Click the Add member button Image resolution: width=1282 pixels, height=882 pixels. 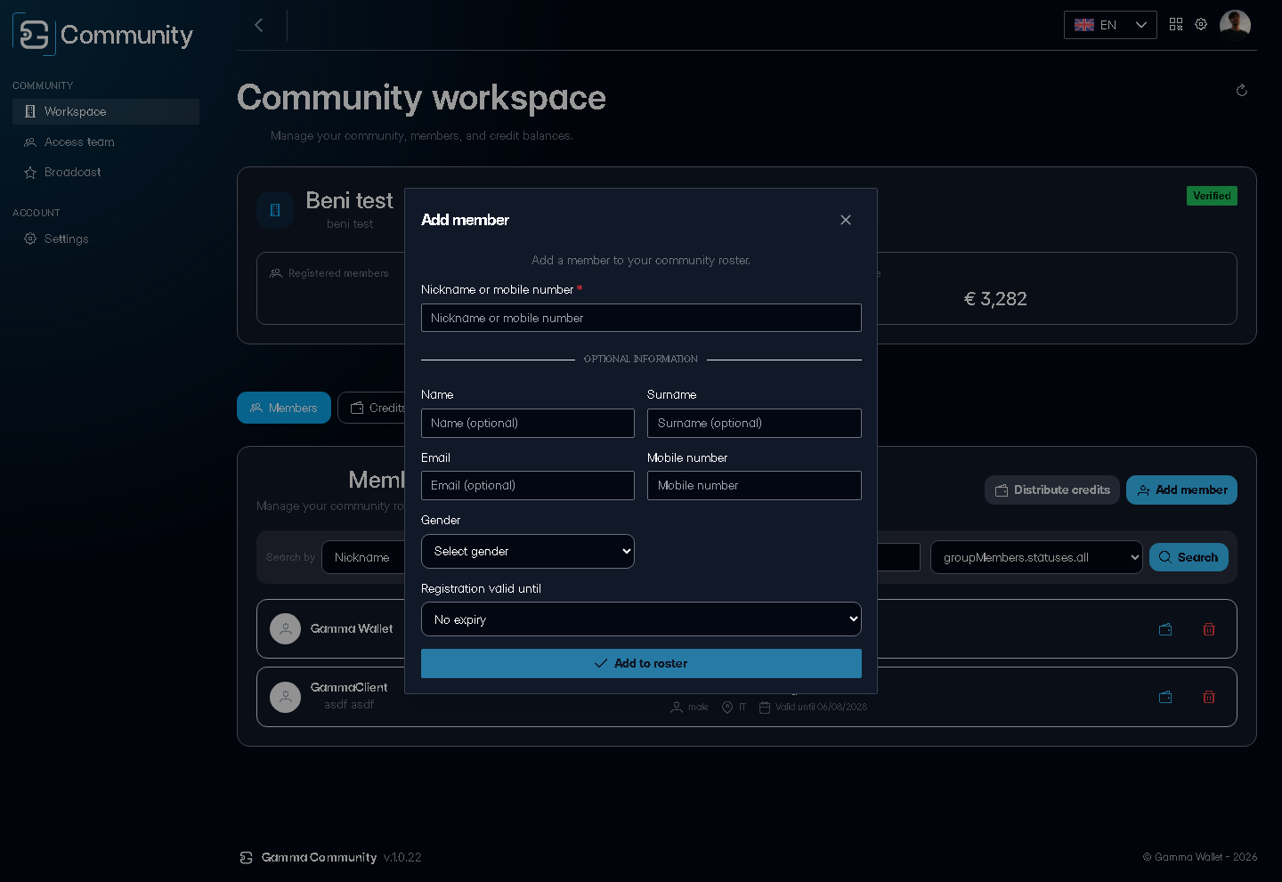coord(1181,490)
